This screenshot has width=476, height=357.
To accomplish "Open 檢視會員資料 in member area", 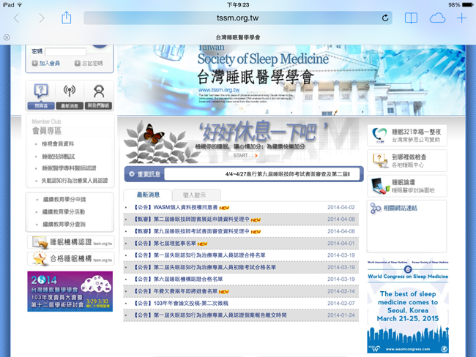I will pos(58,144).
